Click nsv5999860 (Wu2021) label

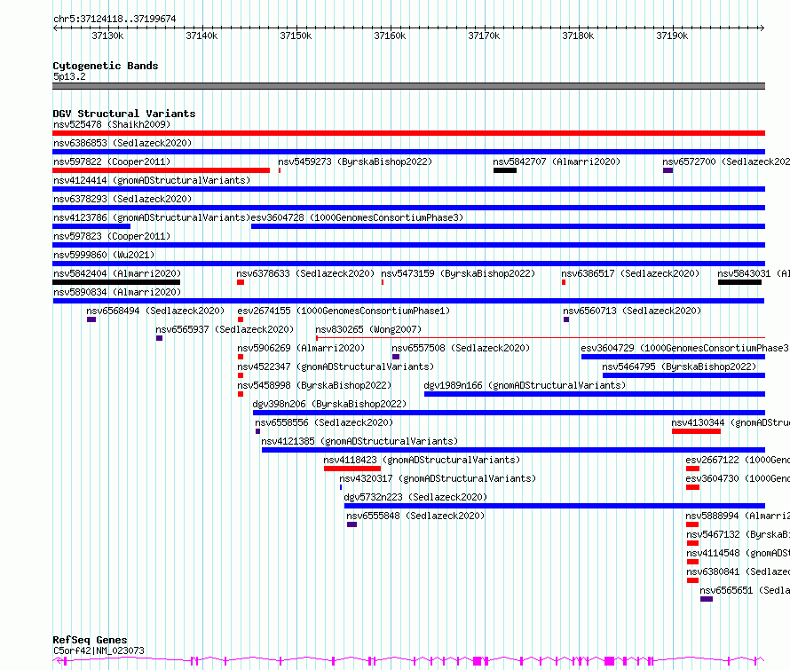(x=104, y=255)
